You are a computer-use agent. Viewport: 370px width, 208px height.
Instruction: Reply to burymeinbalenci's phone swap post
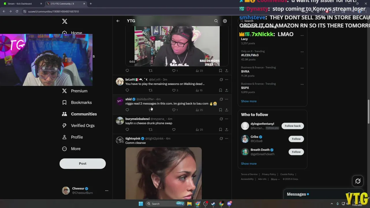pos(127,129)
